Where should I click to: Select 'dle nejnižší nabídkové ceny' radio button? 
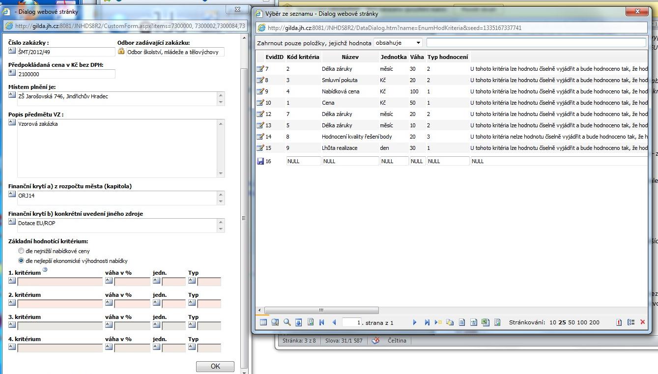pos(21,251)
